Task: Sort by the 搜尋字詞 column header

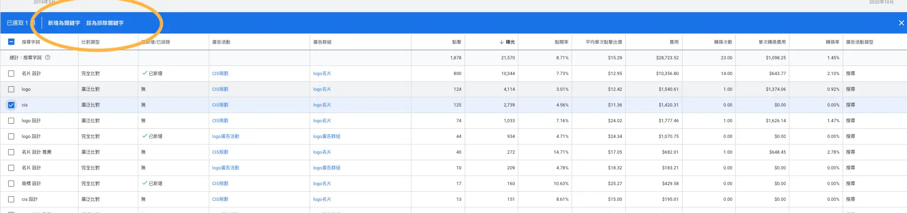Action: (31, 42)
